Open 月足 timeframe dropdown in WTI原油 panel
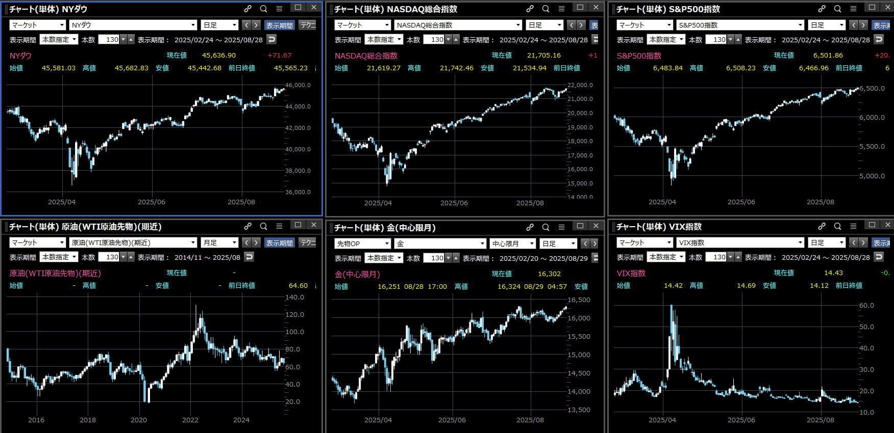Viewport: 894px width, 433px height. [x=219, y=242]
